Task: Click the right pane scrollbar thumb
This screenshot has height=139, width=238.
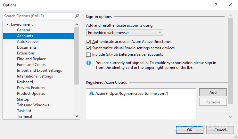Action: [230, 61]
